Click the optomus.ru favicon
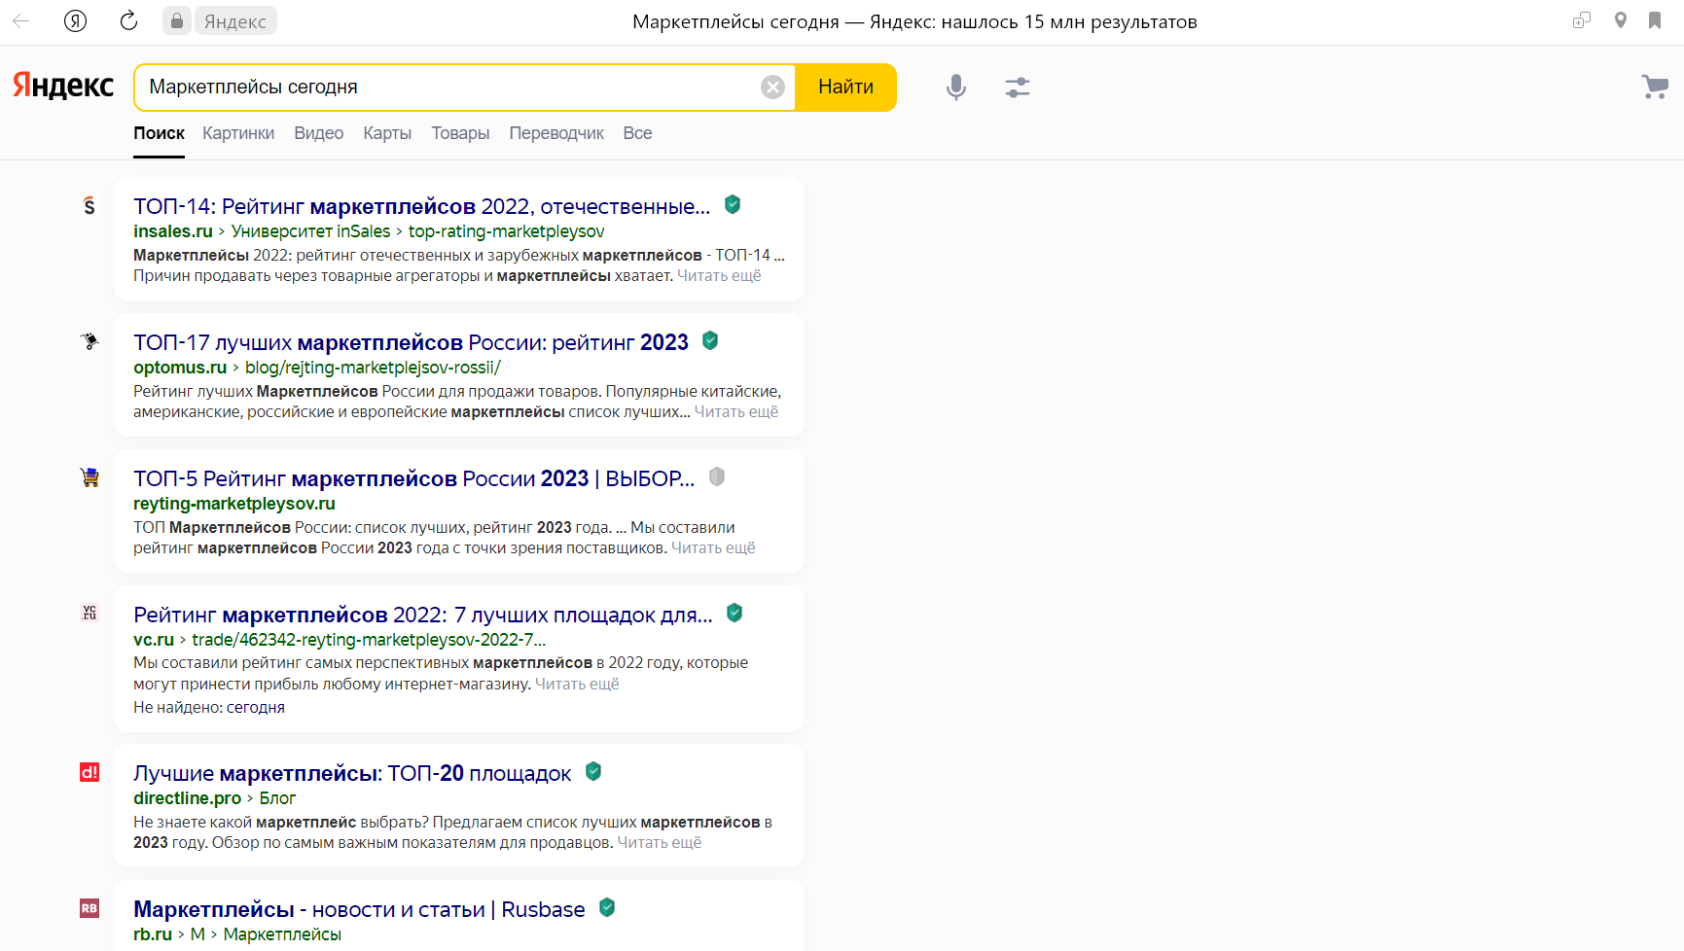1684x951 pixels. tap(90, 341)
